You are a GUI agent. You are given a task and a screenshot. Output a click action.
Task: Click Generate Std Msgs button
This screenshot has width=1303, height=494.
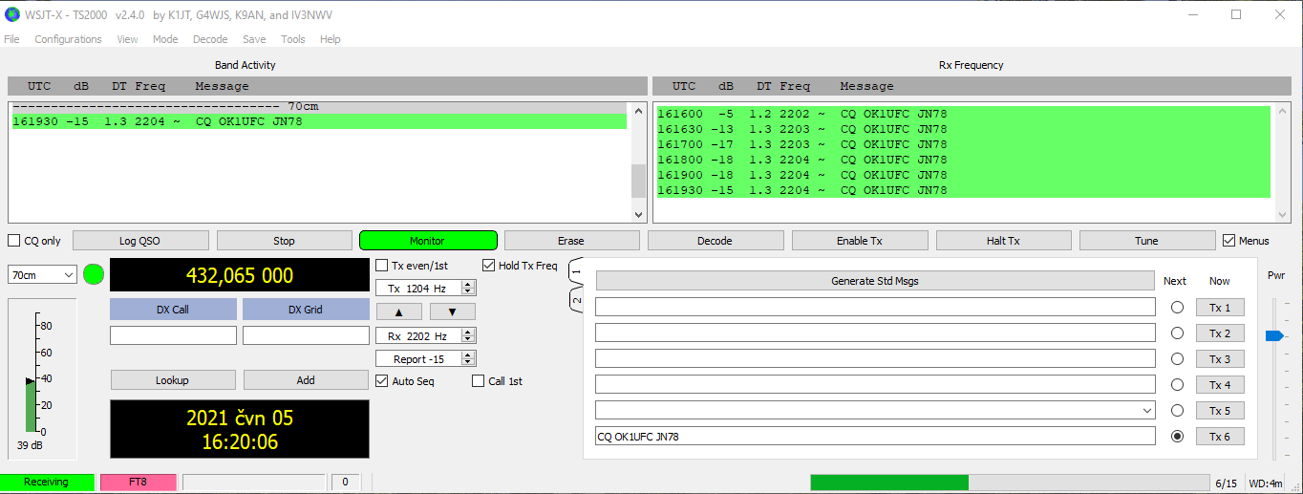coord(874,281)
